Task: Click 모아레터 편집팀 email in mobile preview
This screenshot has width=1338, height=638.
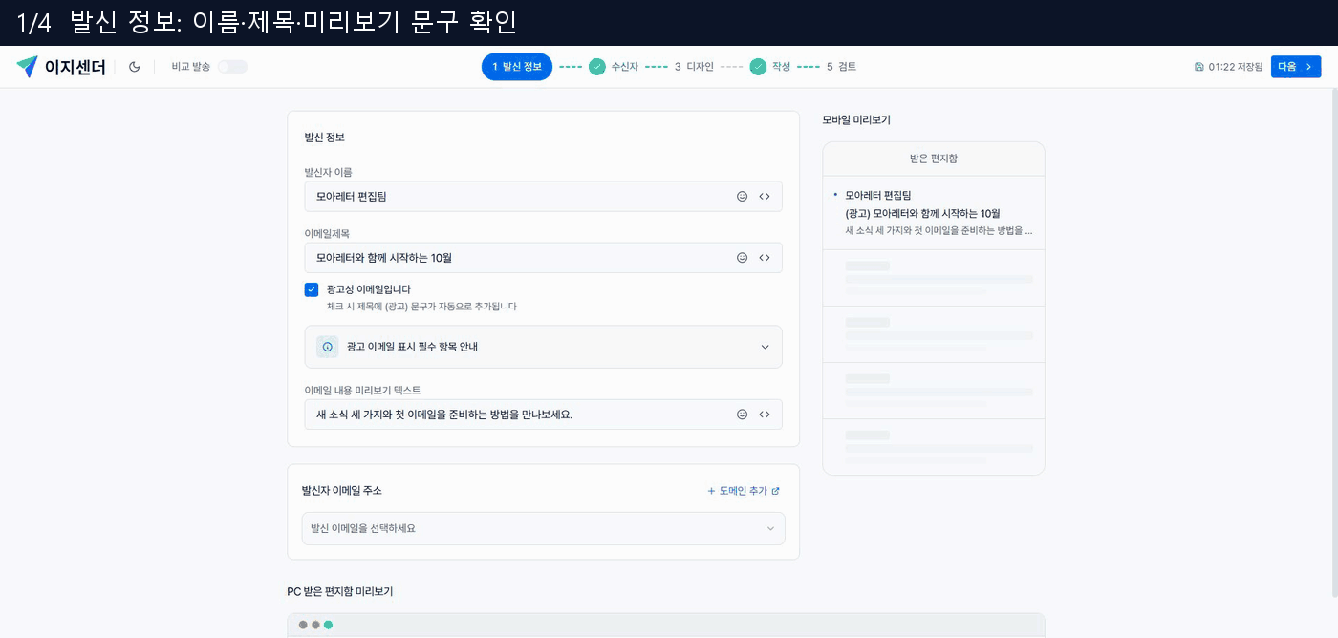Action: [x=934, y=213]
